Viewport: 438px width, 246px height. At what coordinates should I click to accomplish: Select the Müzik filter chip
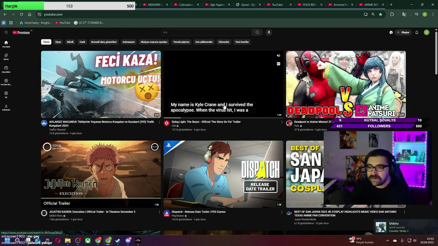tap(70, 42)
